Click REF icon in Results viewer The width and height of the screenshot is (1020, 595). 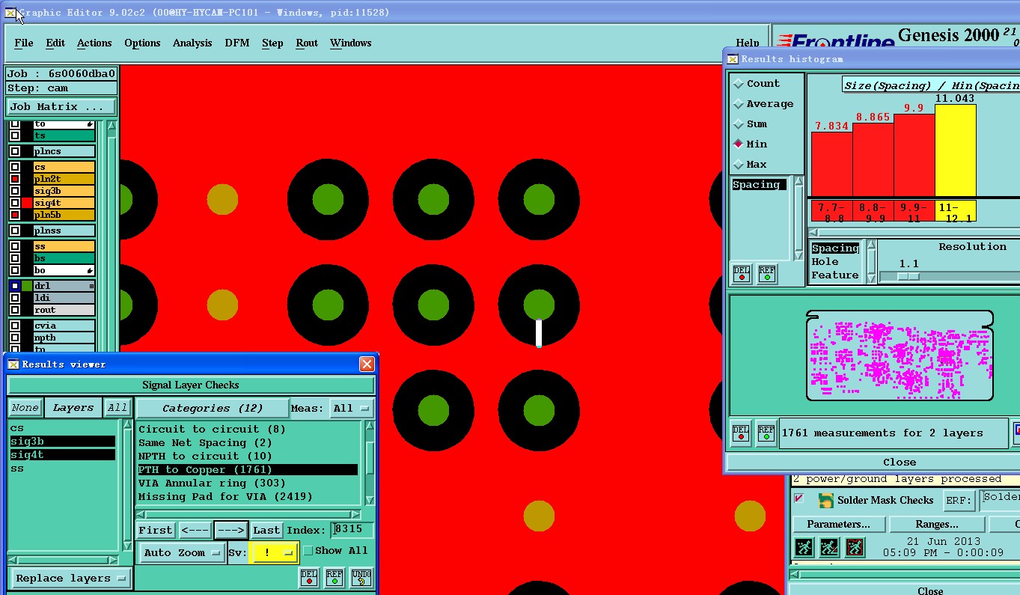coord(335,577)
